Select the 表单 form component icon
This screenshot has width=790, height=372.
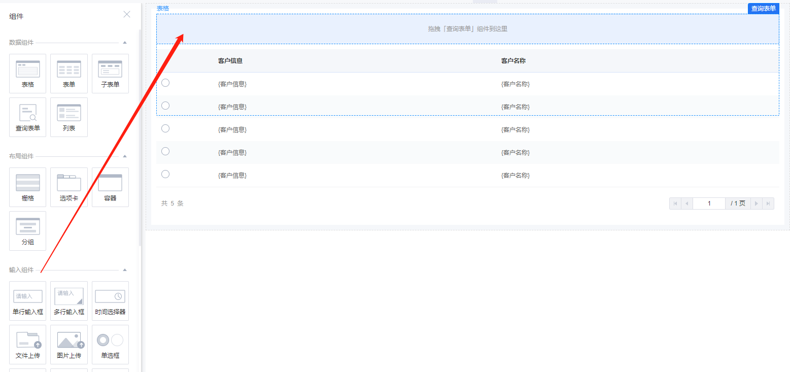point(69,74)
